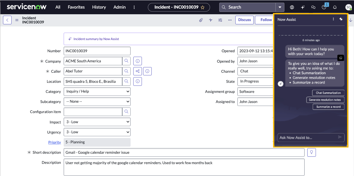354x176 pixels.
Task: Open the Favorites menu
Action: pyautogui.click(x=76, y=7)
